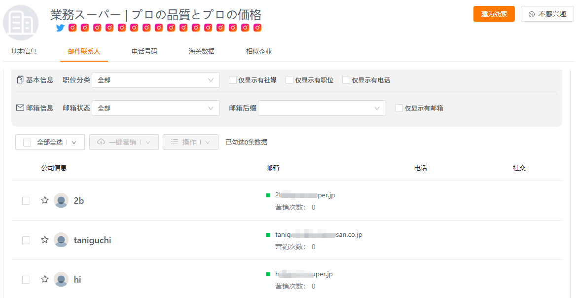579x298 pixels.
Task: Tick the 仅显示有邮箱 checkbox
Action: pyautogui.click(x=399, y=108)
